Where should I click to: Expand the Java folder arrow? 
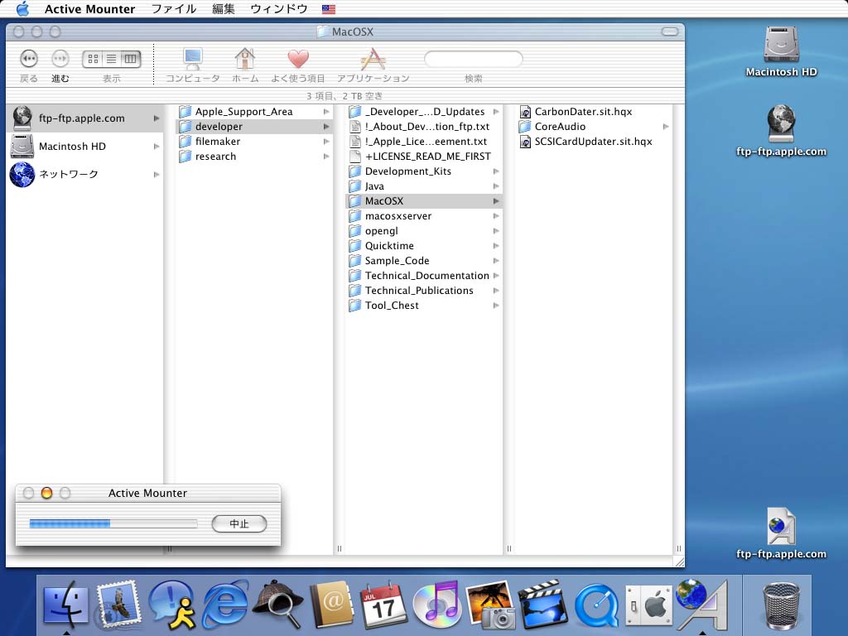496,186
